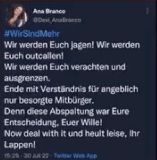Click the text 'Euch outcallen!'
157x160 pixels.
coord(34,56)
